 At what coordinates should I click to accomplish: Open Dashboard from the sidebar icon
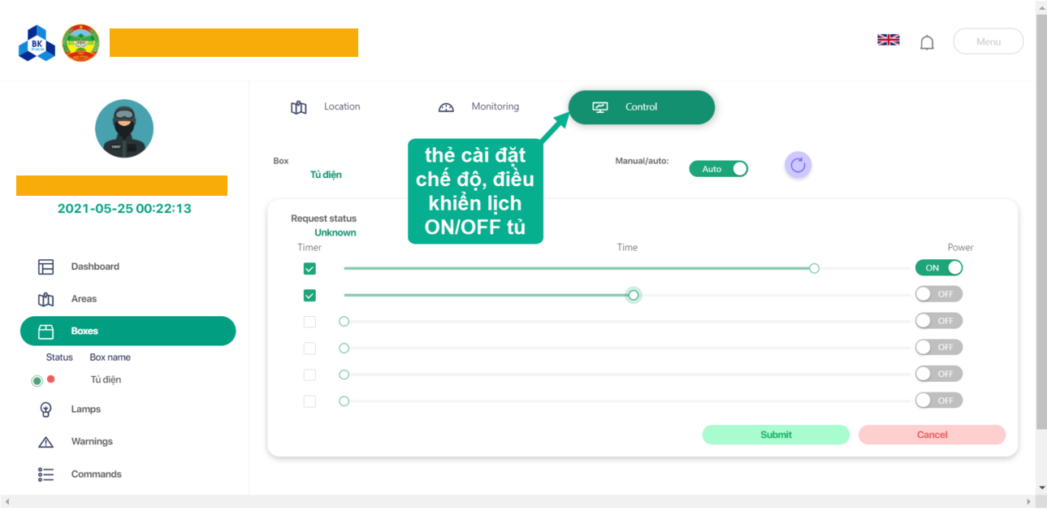tap(46, 266)
